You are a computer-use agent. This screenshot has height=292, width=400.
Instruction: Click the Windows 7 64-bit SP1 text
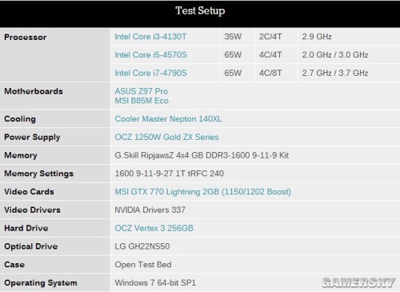click(155, 282)
